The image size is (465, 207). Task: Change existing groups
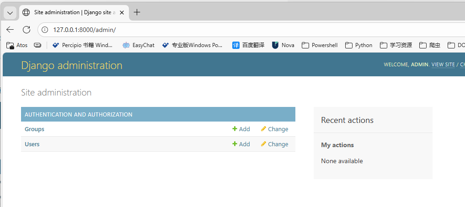275,129
